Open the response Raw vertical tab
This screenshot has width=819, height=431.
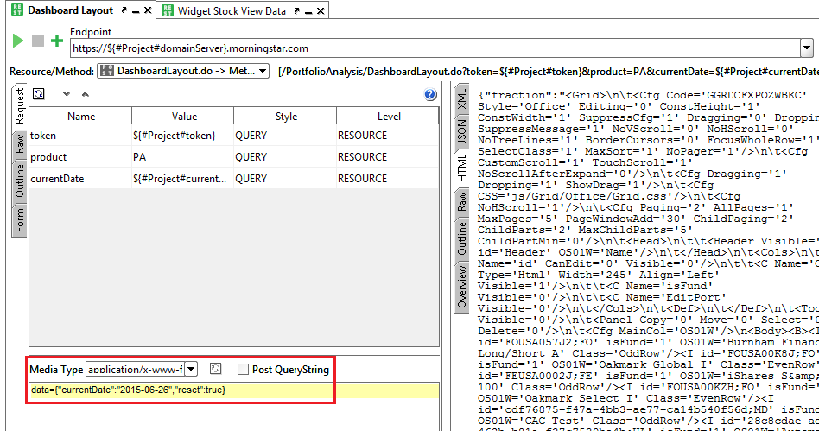pos(461,201)
